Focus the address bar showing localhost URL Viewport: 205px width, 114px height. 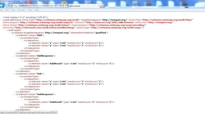click(34, 6)
